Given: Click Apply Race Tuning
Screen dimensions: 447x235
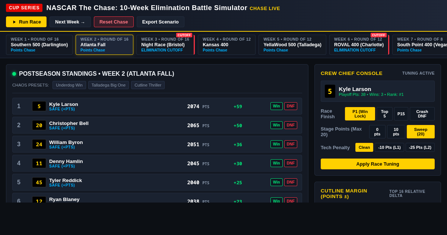Looking at the screenshot, I should pos(378,164).
